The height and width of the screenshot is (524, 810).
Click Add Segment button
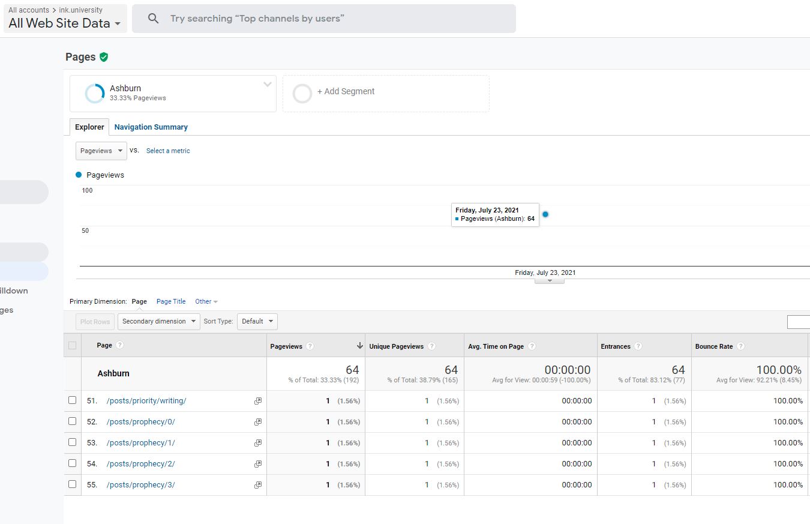(x=346, y=91)
